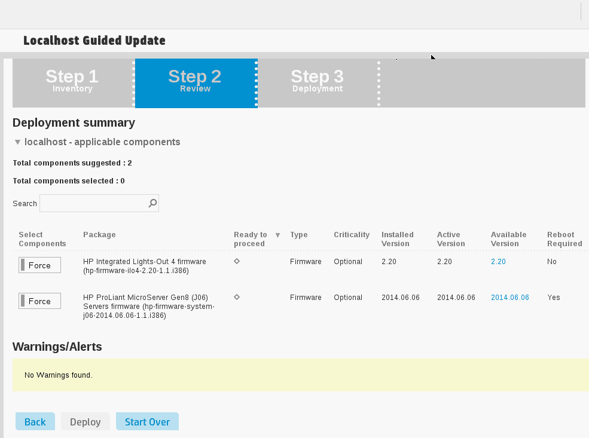Select HP Integrated Lights-Out 4 firmware package text
The width and height of the screenshot is (589, 438).
point(145,266)
